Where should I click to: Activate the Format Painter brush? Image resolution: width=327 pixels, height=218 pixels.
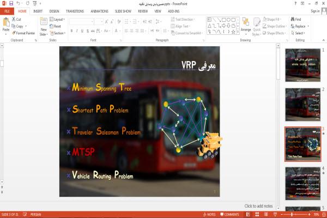click(x=14, y=33)
